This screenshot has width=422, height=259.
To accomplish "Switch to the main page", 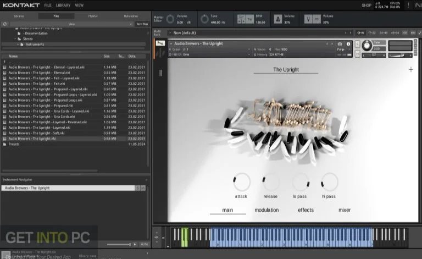I will click(x=227, y=210).
